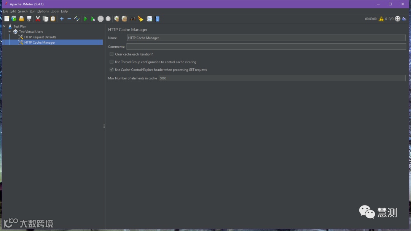Click the 00:00:00 elapsed time display
This screenshot has height=231, width=411.
pyautogui.click(x=371, y=19)
